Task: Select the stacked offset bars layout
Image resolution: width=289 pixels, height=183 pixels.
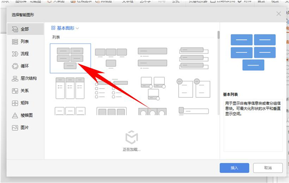Action: point(194,58)
